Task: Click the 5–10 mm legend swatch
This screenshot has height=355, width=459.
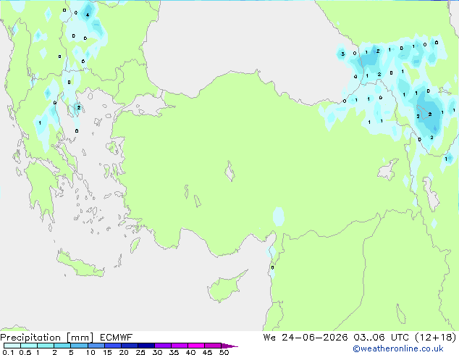Action: click(79, 346)
